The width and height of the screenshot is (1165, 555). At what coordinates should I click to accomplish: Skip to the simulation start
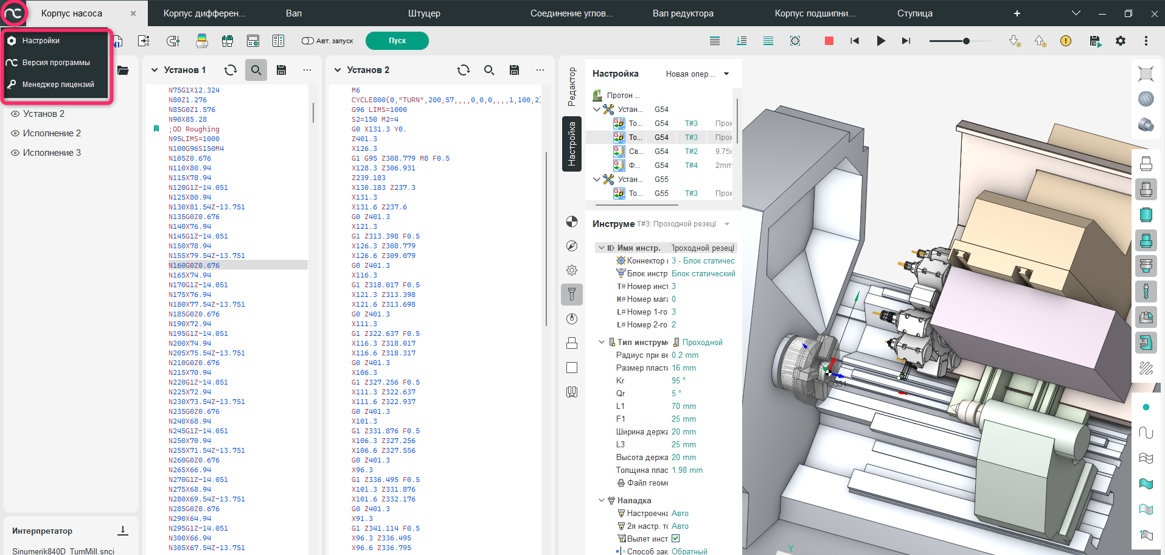click(855, 41)
